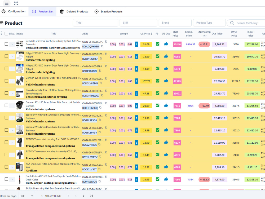Screen dimensions: 265x199
Task: Open the items per page dropdown
Action: click(27, 196)
